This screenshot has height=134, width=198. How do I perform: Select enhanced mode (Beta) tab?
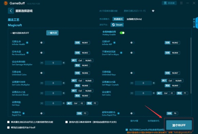click(134, 19)
